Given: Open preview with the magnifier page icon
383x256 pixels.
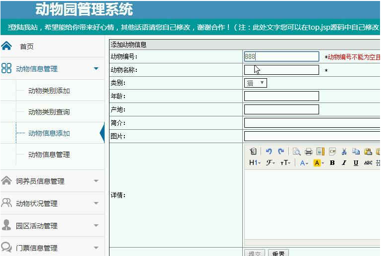Looking at the screenshot, I should pyautogui.click(x=296, y=152).
